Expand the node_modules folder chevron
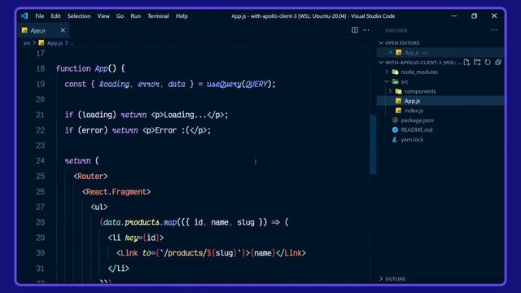Image resolution: width=521 pixels, height=293 pixels. tap(387, 72)
